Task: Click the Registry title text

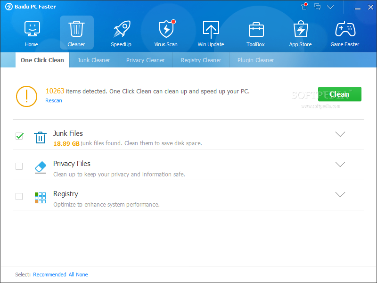Action: tap(66, 194)
